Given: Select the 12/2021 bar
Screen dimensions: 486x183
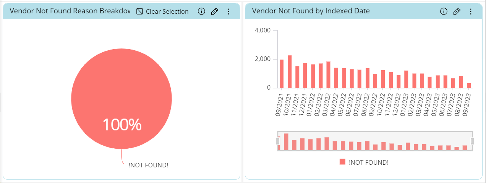Looking at the screenshot, I should (x=305, y=75).
